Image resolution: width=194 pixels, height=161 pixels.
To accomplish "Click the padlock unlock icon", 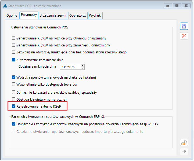I will pos(184,143).
